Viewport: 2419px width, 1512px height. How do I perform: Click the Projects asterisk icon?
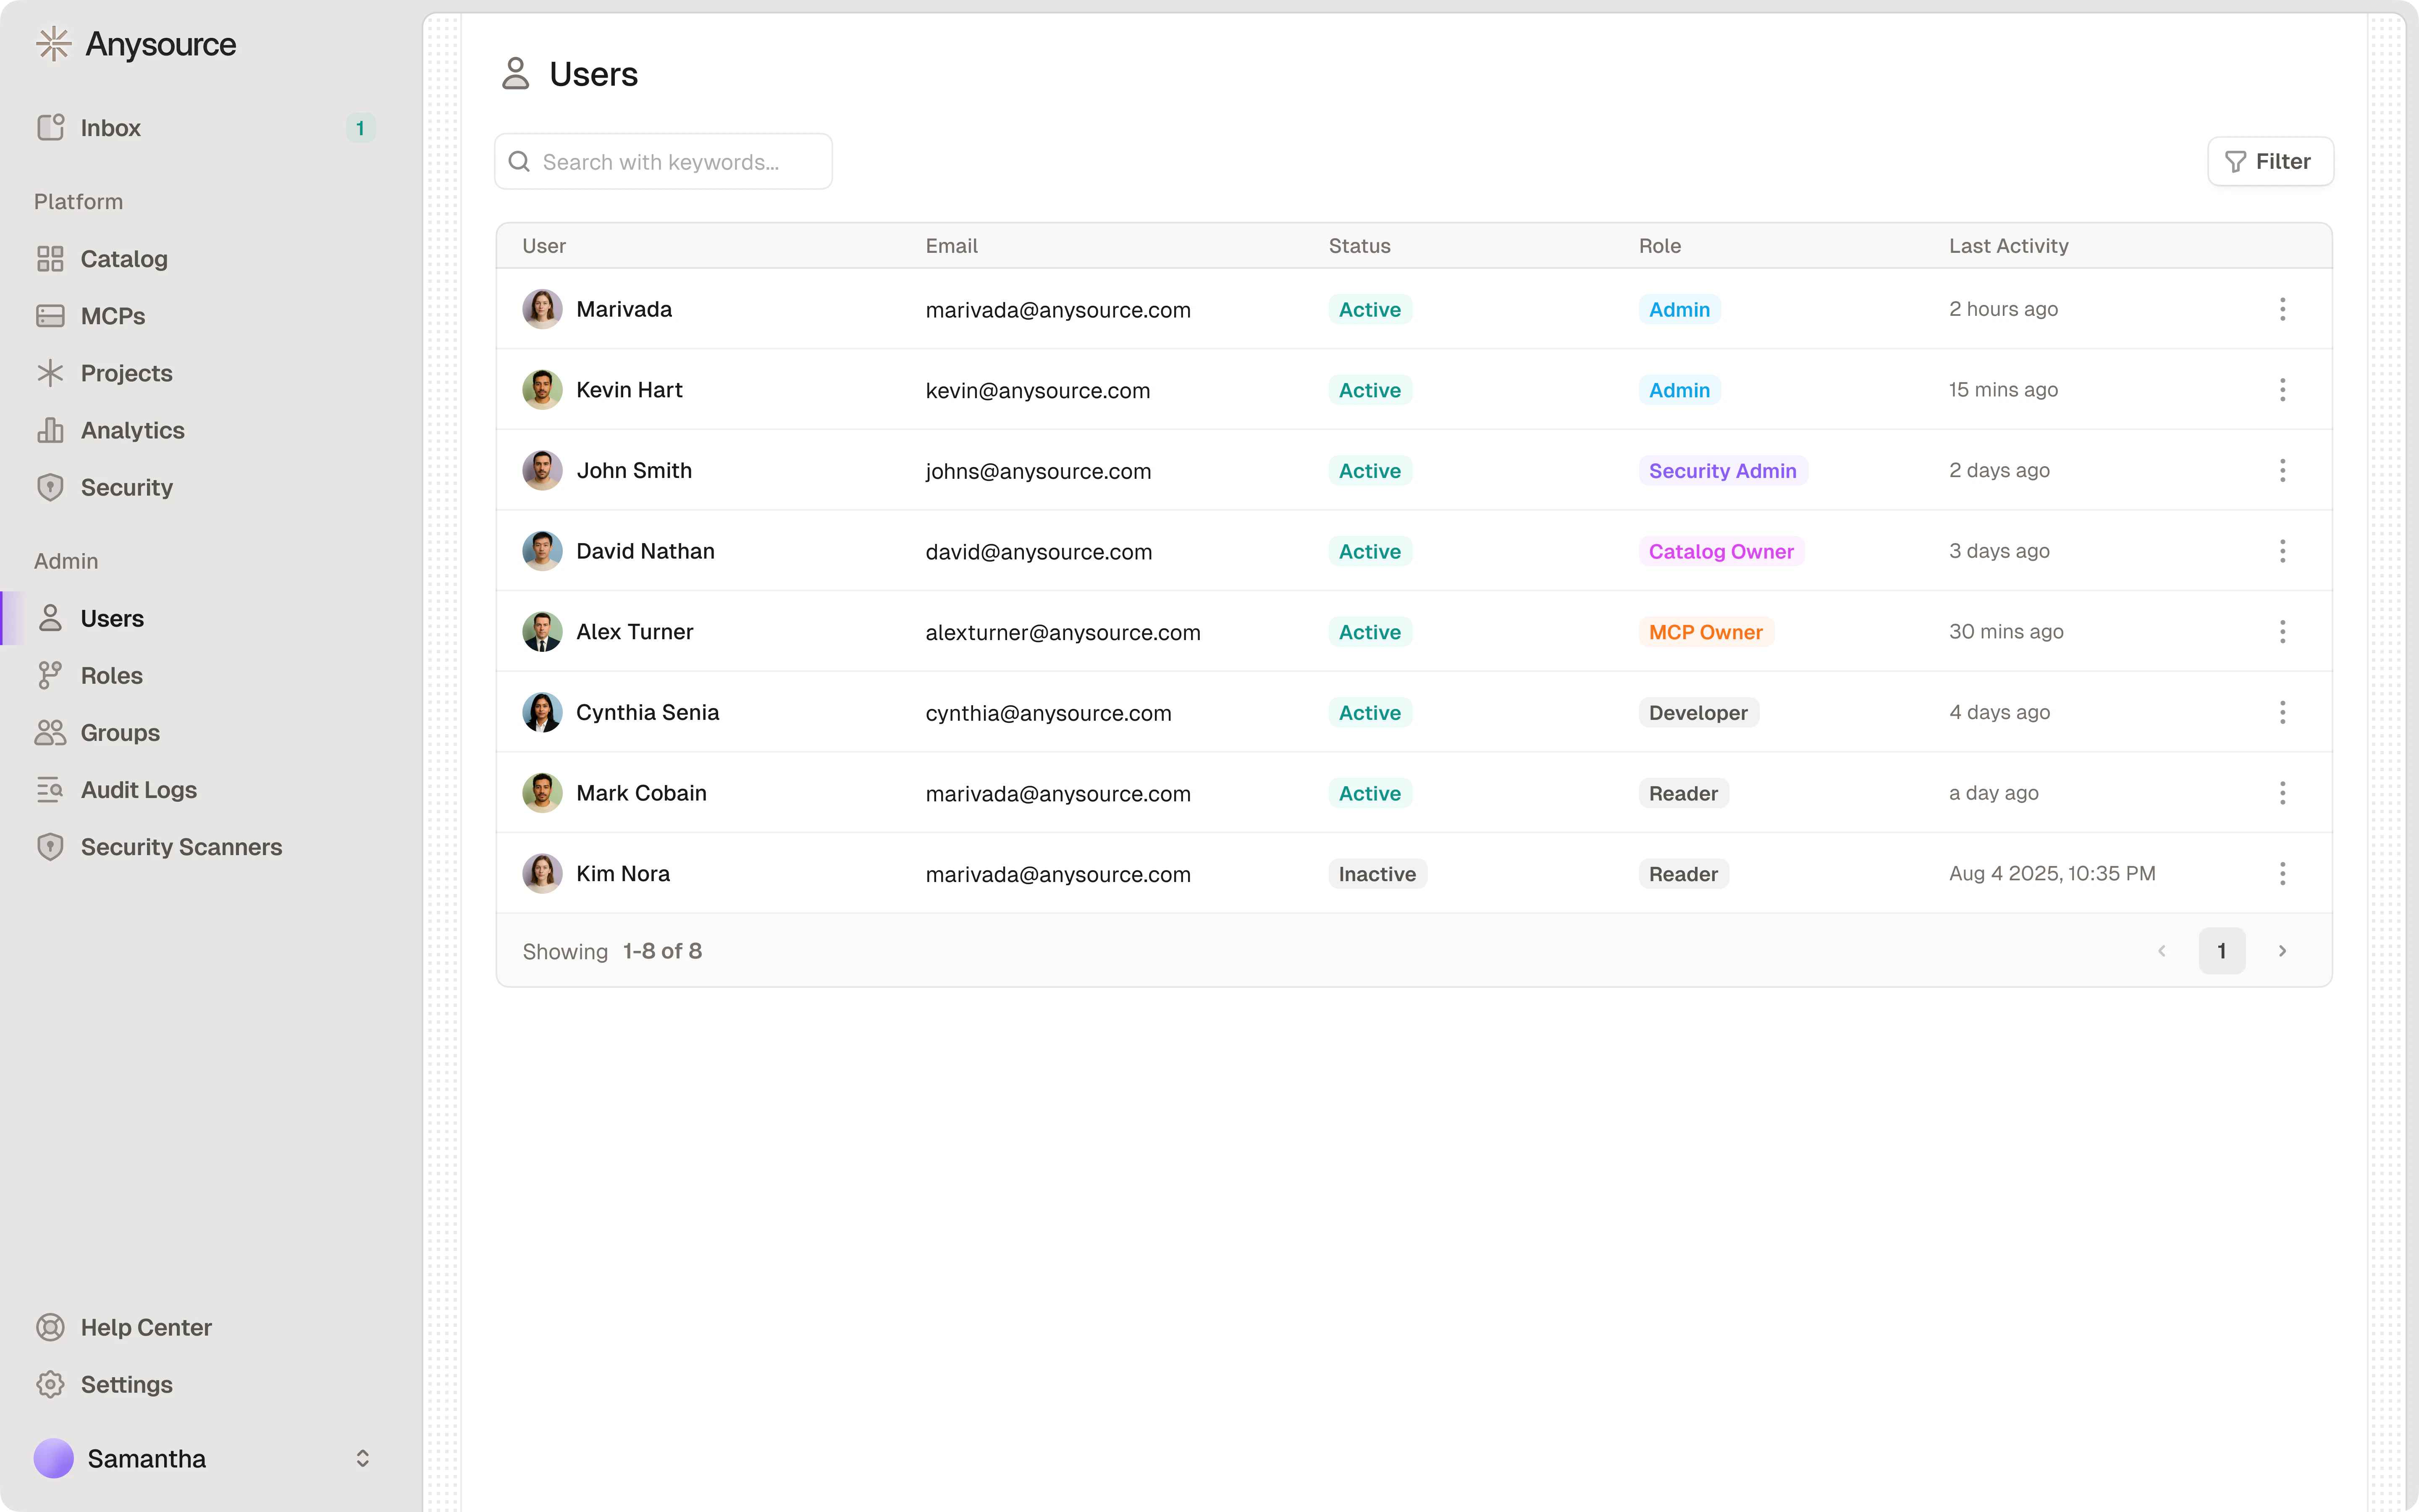click(50, 373)
